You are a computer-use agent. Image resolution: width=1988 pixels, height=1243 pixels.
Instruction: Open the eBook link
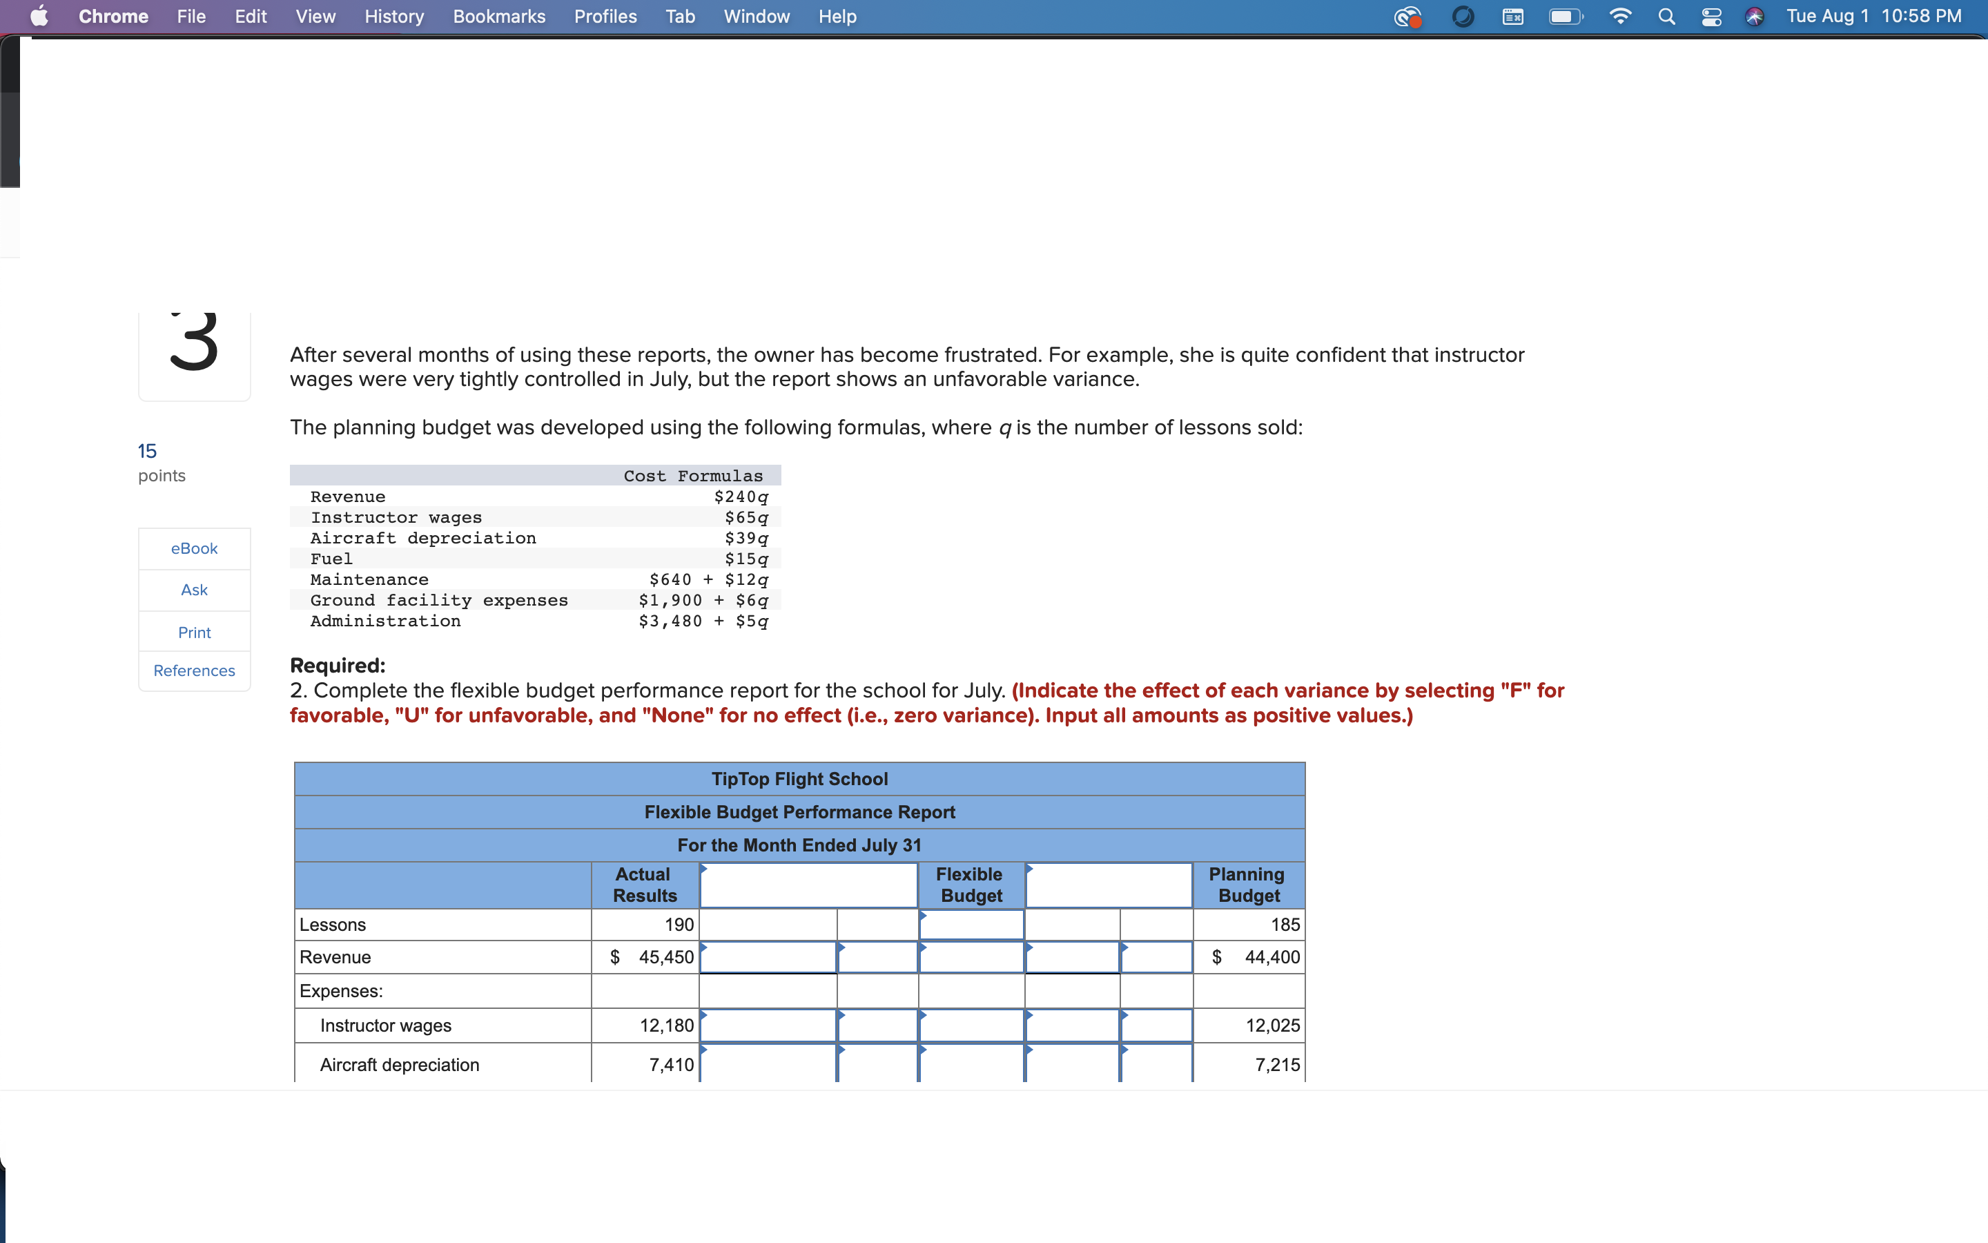[x=194, y=548]
